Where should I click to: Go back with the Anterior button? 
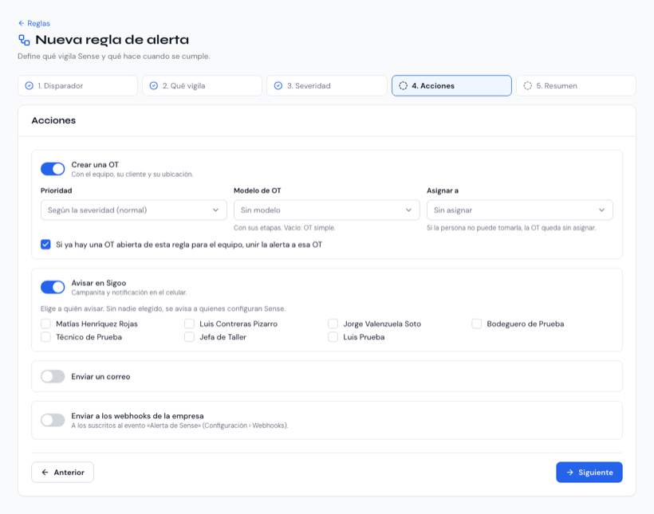[x=62, y=473]
